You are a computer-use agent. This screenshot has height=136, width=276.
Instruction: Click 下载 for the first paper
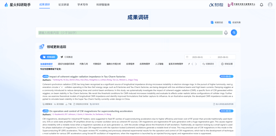(68, 104)
